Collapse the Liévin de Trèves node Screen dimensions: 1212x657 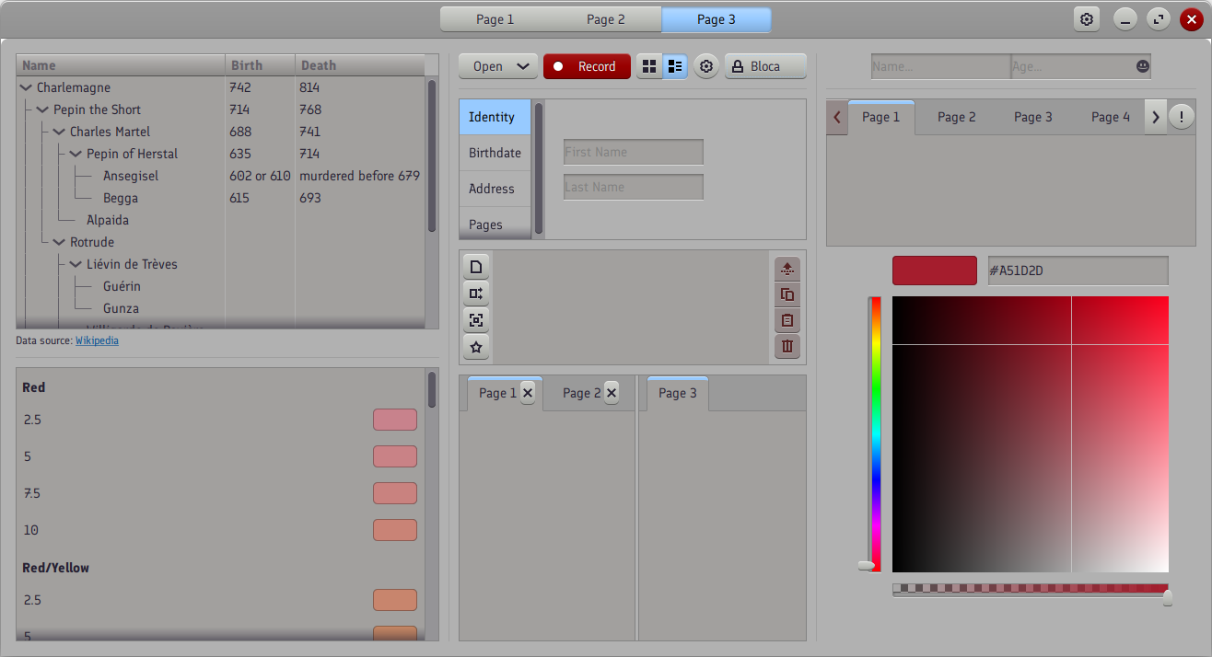(76, 264)
